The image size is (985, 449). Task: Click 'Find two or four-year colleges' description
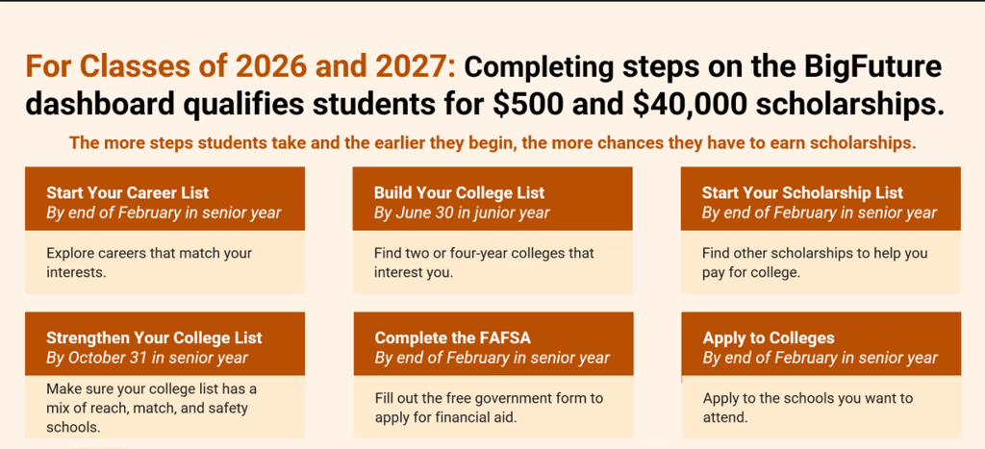[x=484, y=262]
